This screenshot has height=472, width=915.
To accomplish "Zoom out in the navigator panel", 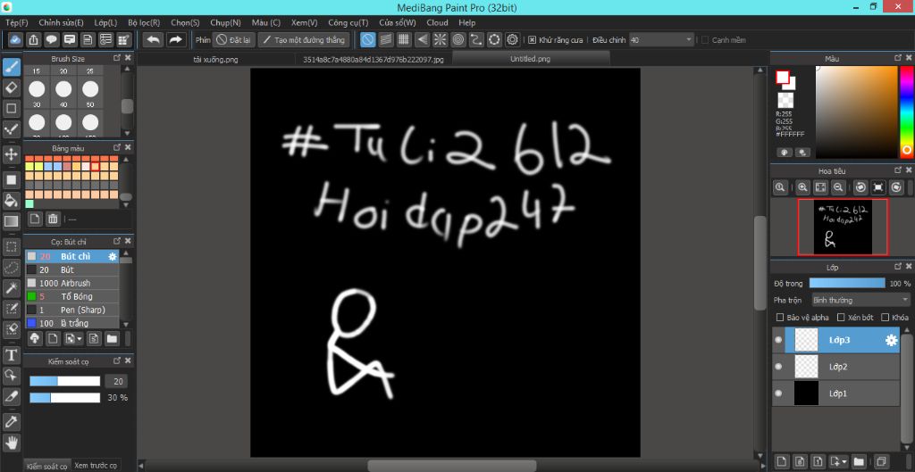I will (x=837, y=187).
